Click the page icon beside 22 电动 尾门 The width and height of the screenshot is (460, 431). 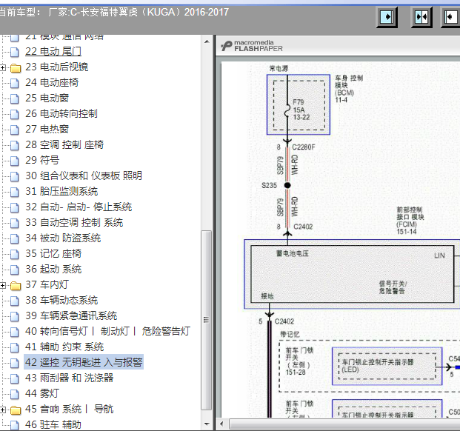tap(14, 52)
